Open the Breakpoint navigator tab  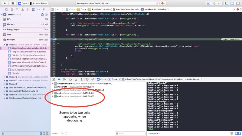click(38, 9)
